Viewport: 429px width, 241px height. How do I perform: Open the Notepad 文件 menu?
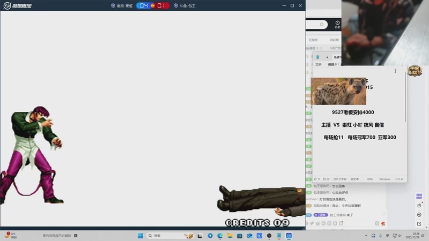319,64
